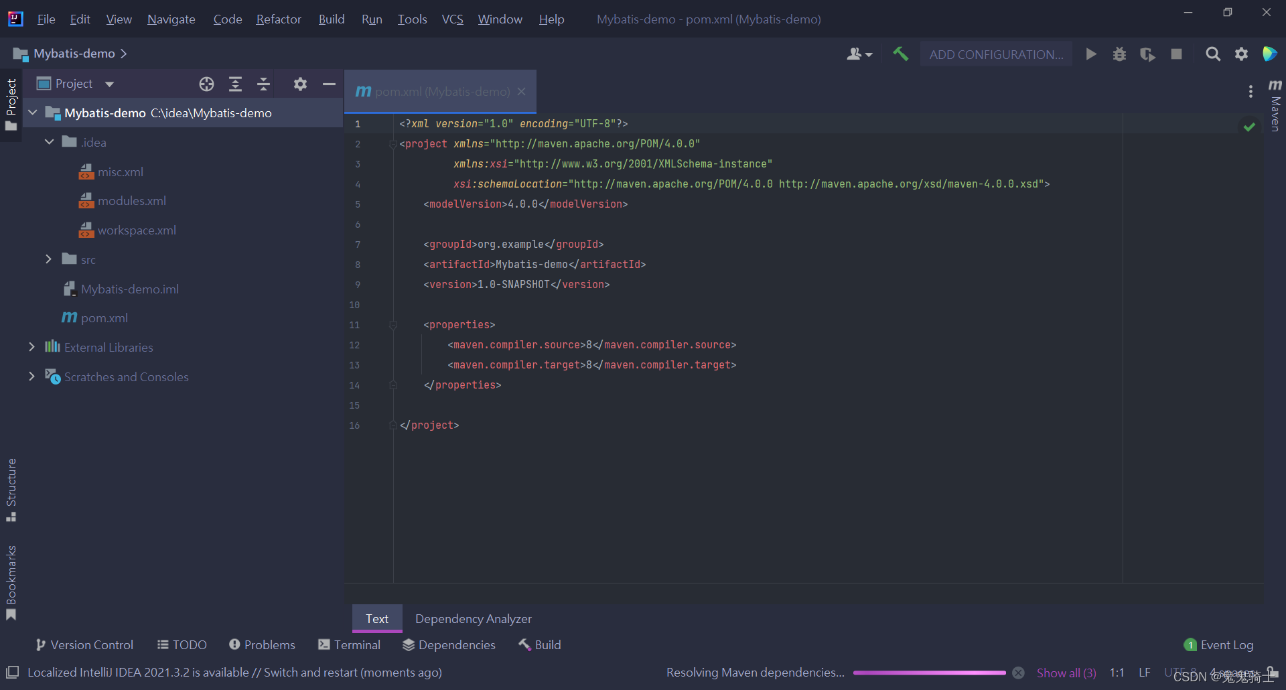Open the user account dropdown

(859, 54)
